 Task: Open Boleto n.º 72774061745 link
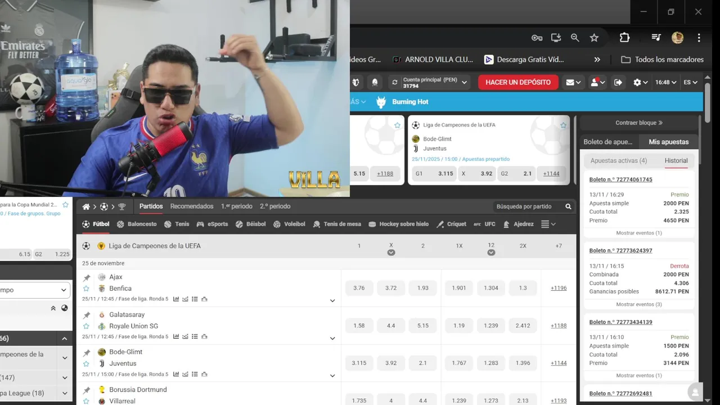click(x=621, y=179)
